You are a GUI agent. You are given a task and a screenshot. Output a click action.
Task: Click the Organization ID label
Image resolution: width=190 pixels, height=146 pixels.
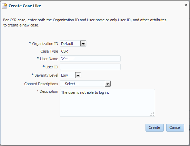[45, 44]
